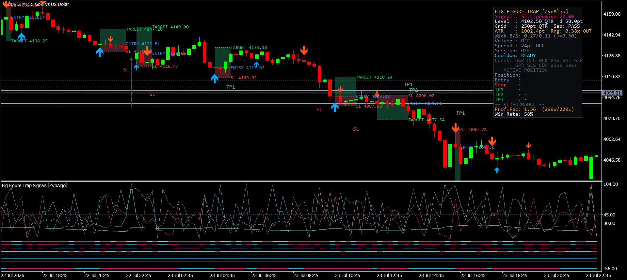The width and height of the screenshot is (627, 280).
Task: Click the Big Figure Trap Signals indicator title
Action: click(35, 185)
